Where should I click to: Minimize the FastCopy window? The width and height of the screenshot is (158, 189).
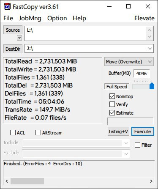[x=109, y=6]
